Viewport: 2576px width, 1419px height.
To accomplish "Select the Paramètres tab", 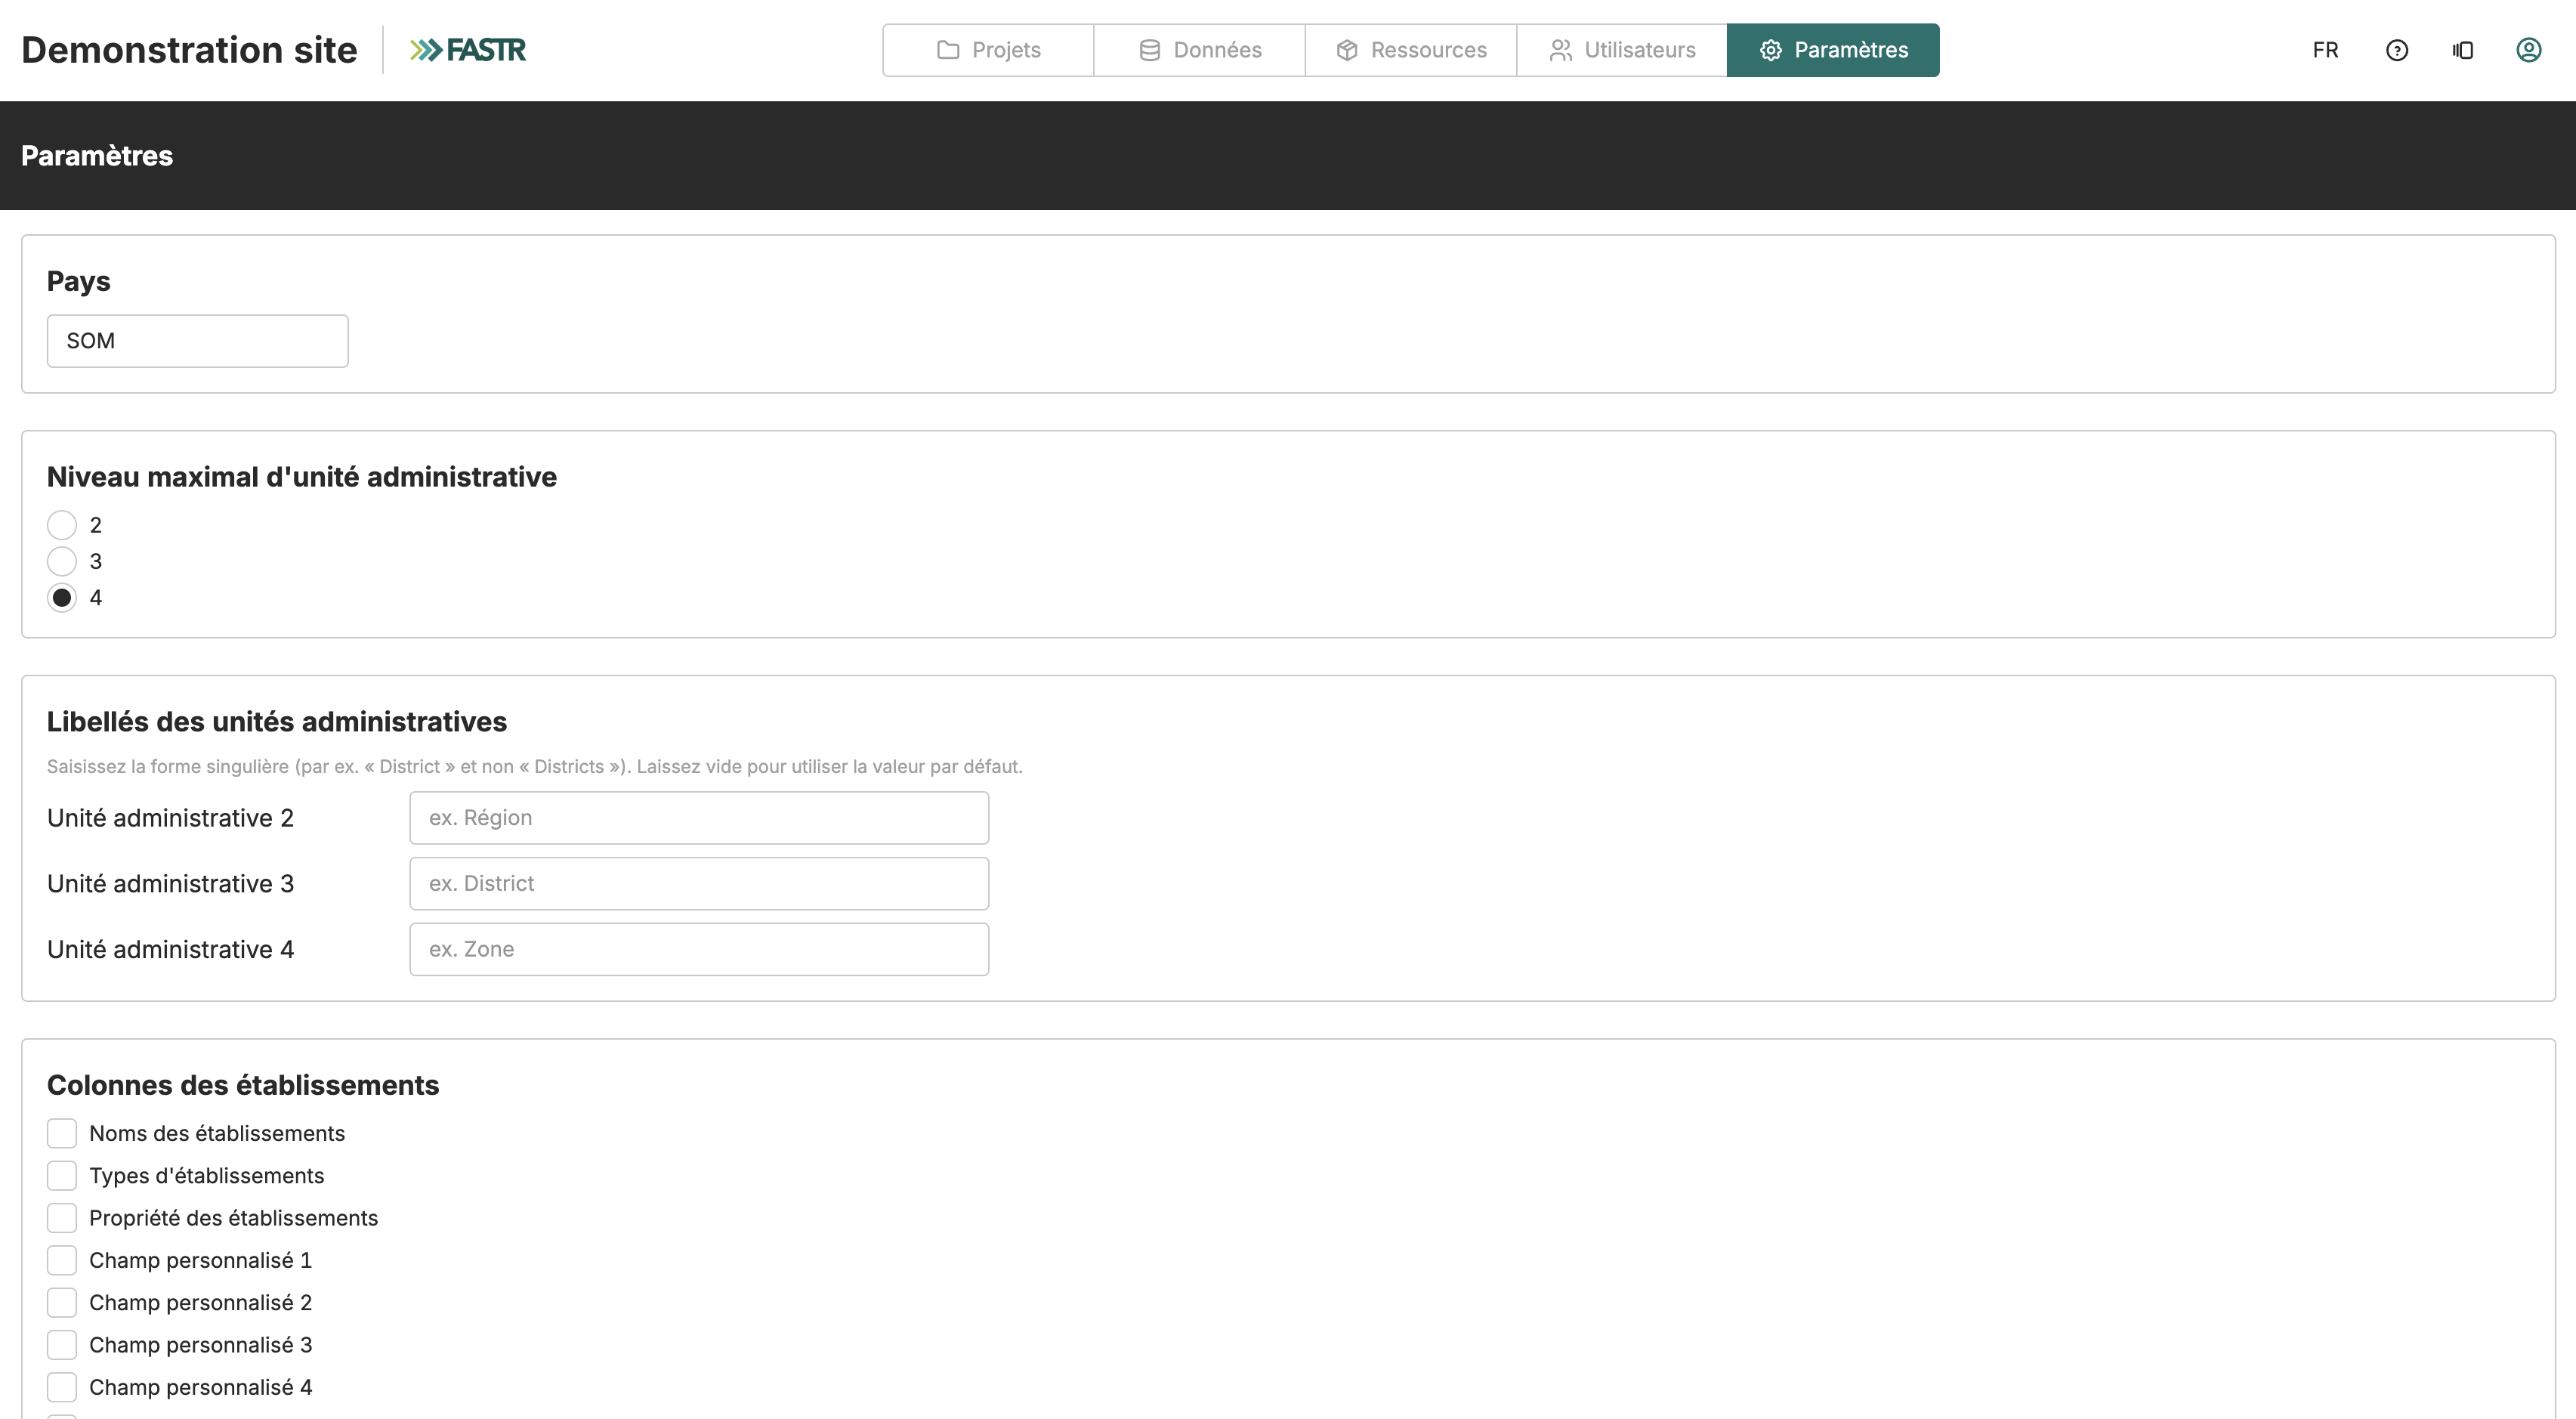I will click(x=1833, y=50).
